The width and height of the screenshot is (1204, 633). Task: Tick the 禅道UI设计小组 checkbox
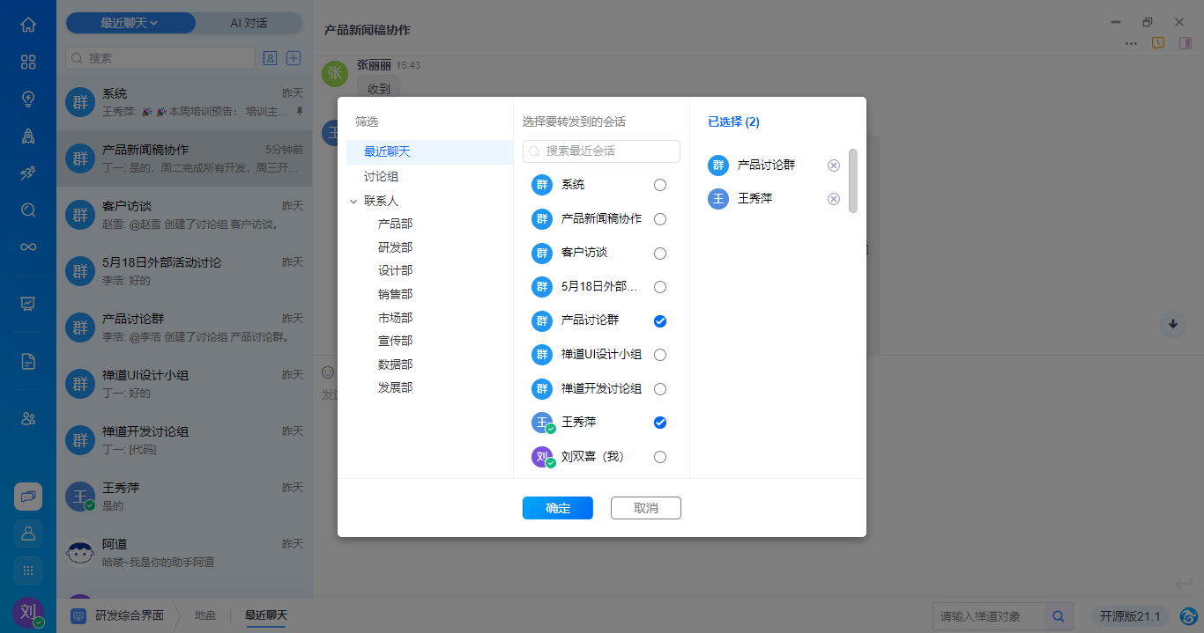coord(660,355)
